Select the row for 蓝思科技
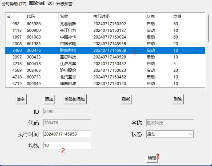The image size is (212, 166). tap(105, 57)
